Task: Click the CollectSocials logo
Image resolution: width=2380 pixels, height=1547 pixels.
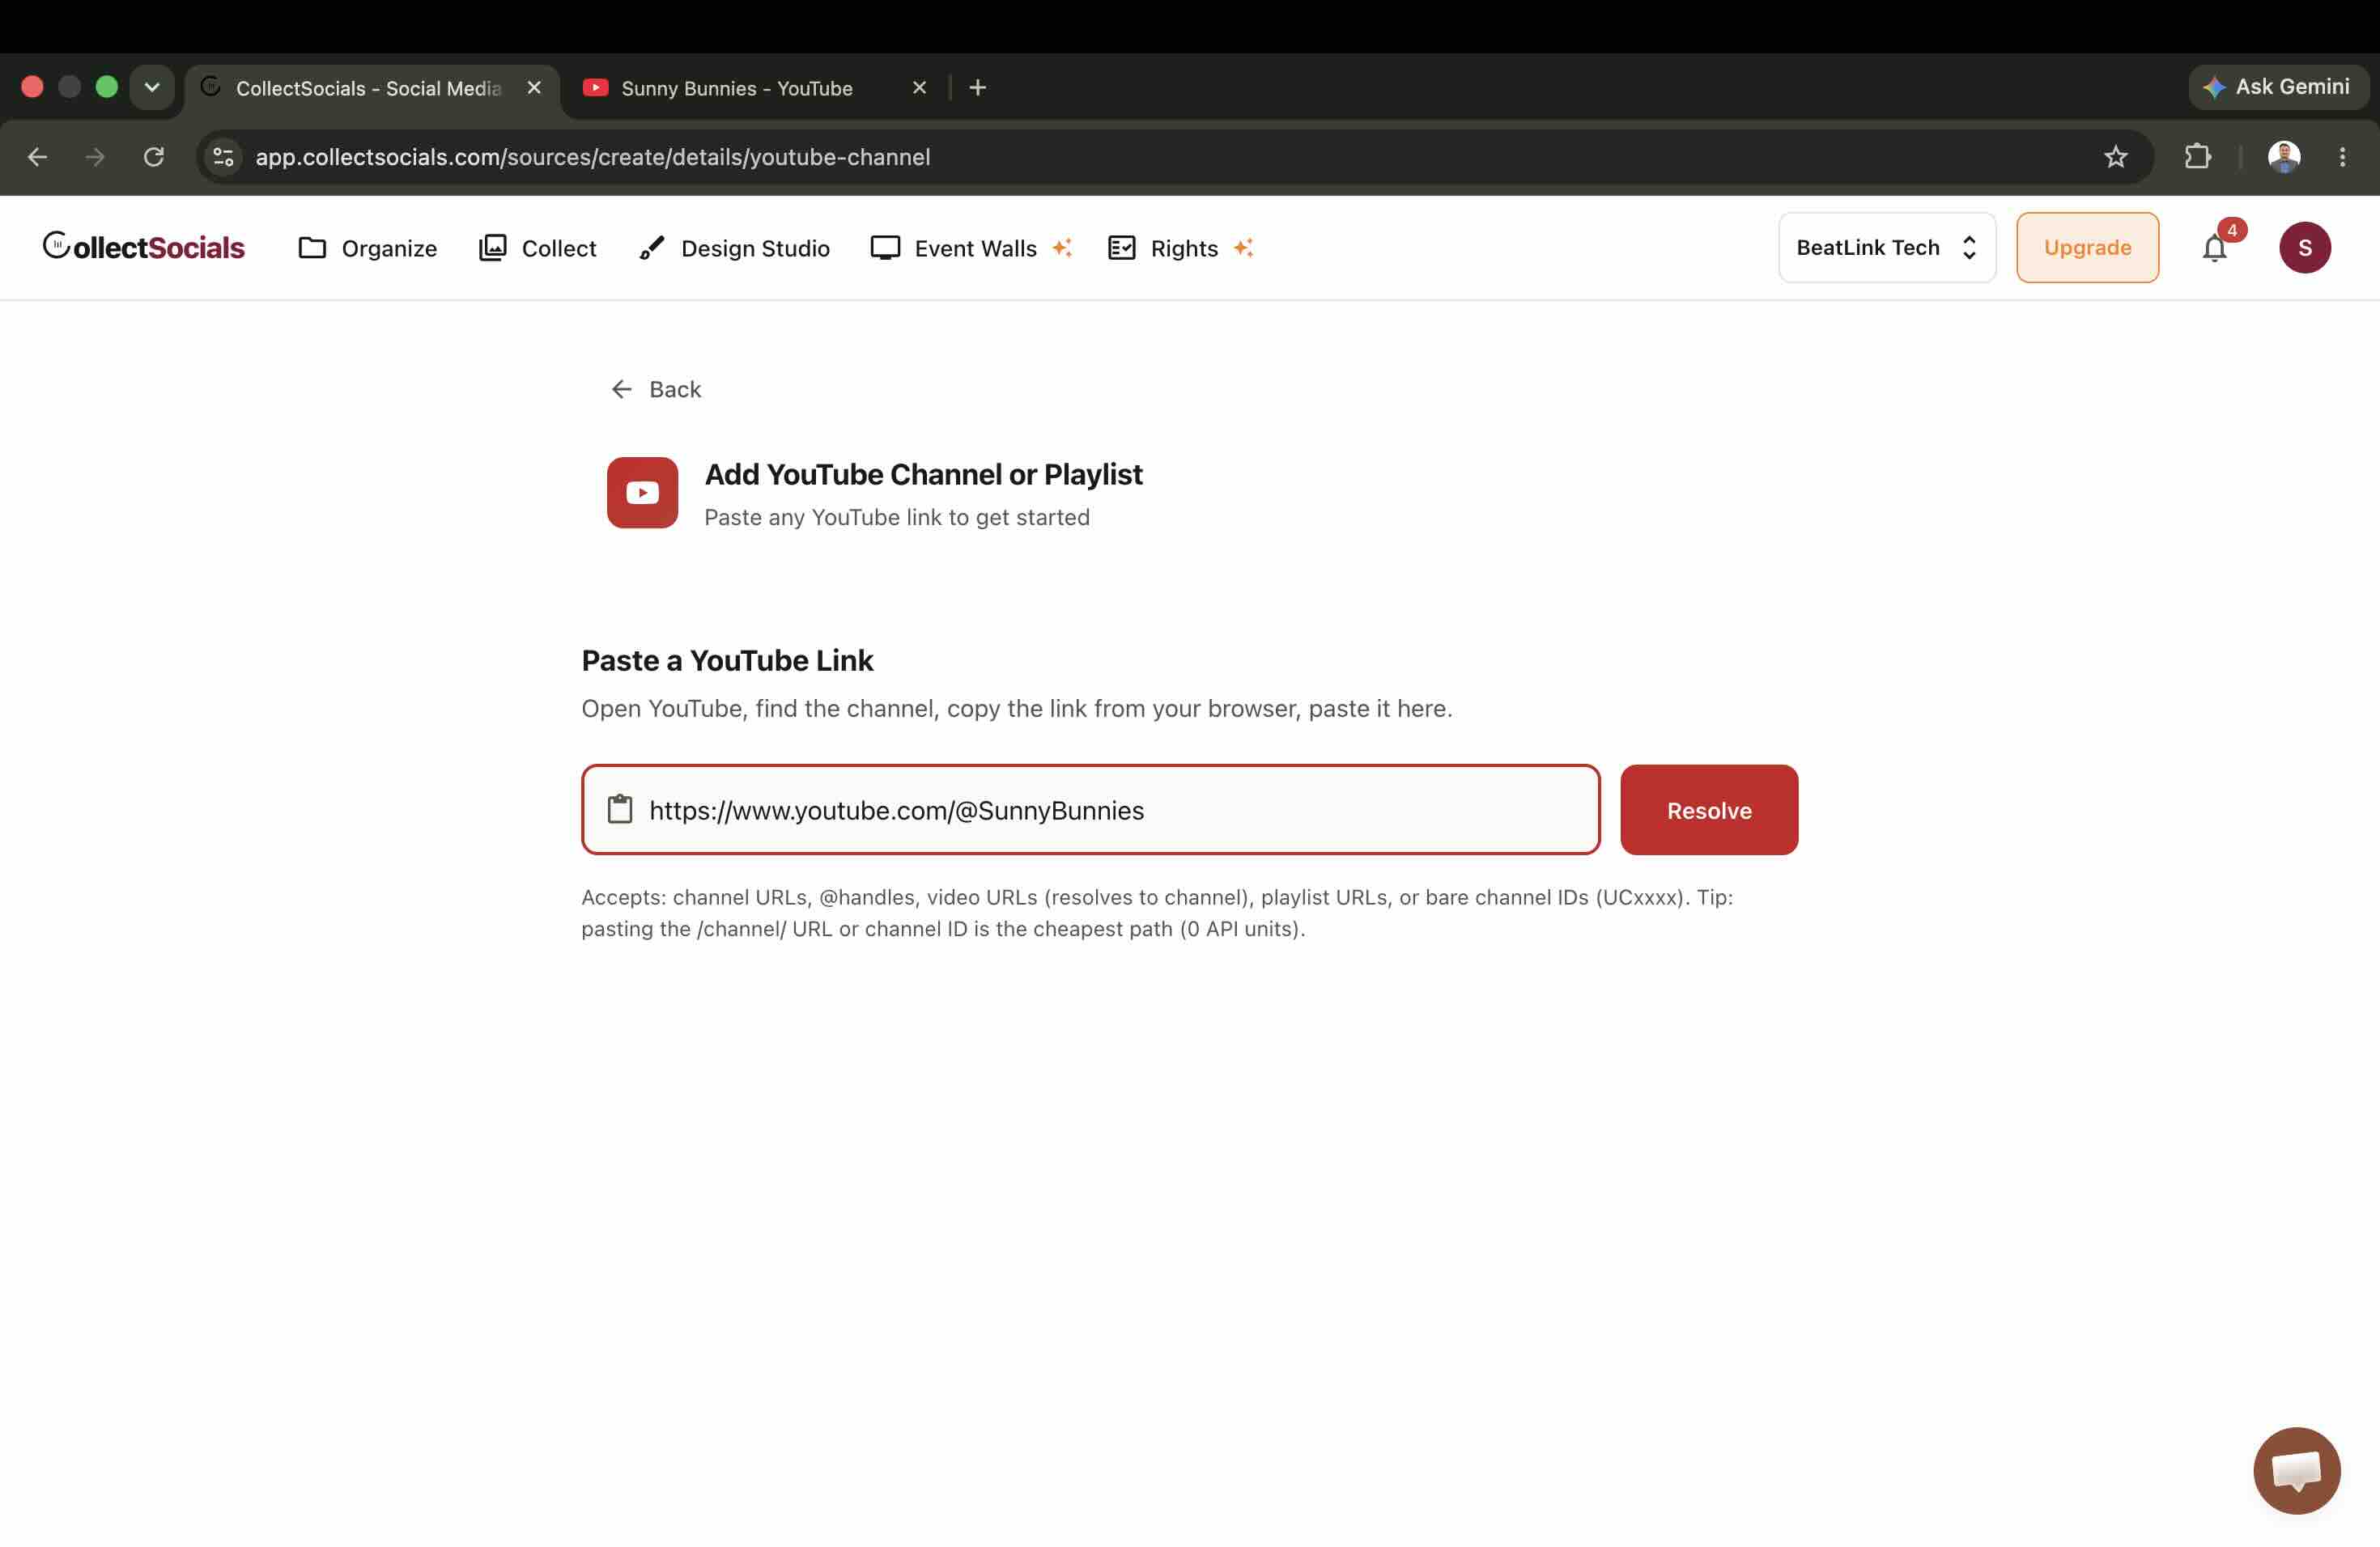Action: (144, 247)
